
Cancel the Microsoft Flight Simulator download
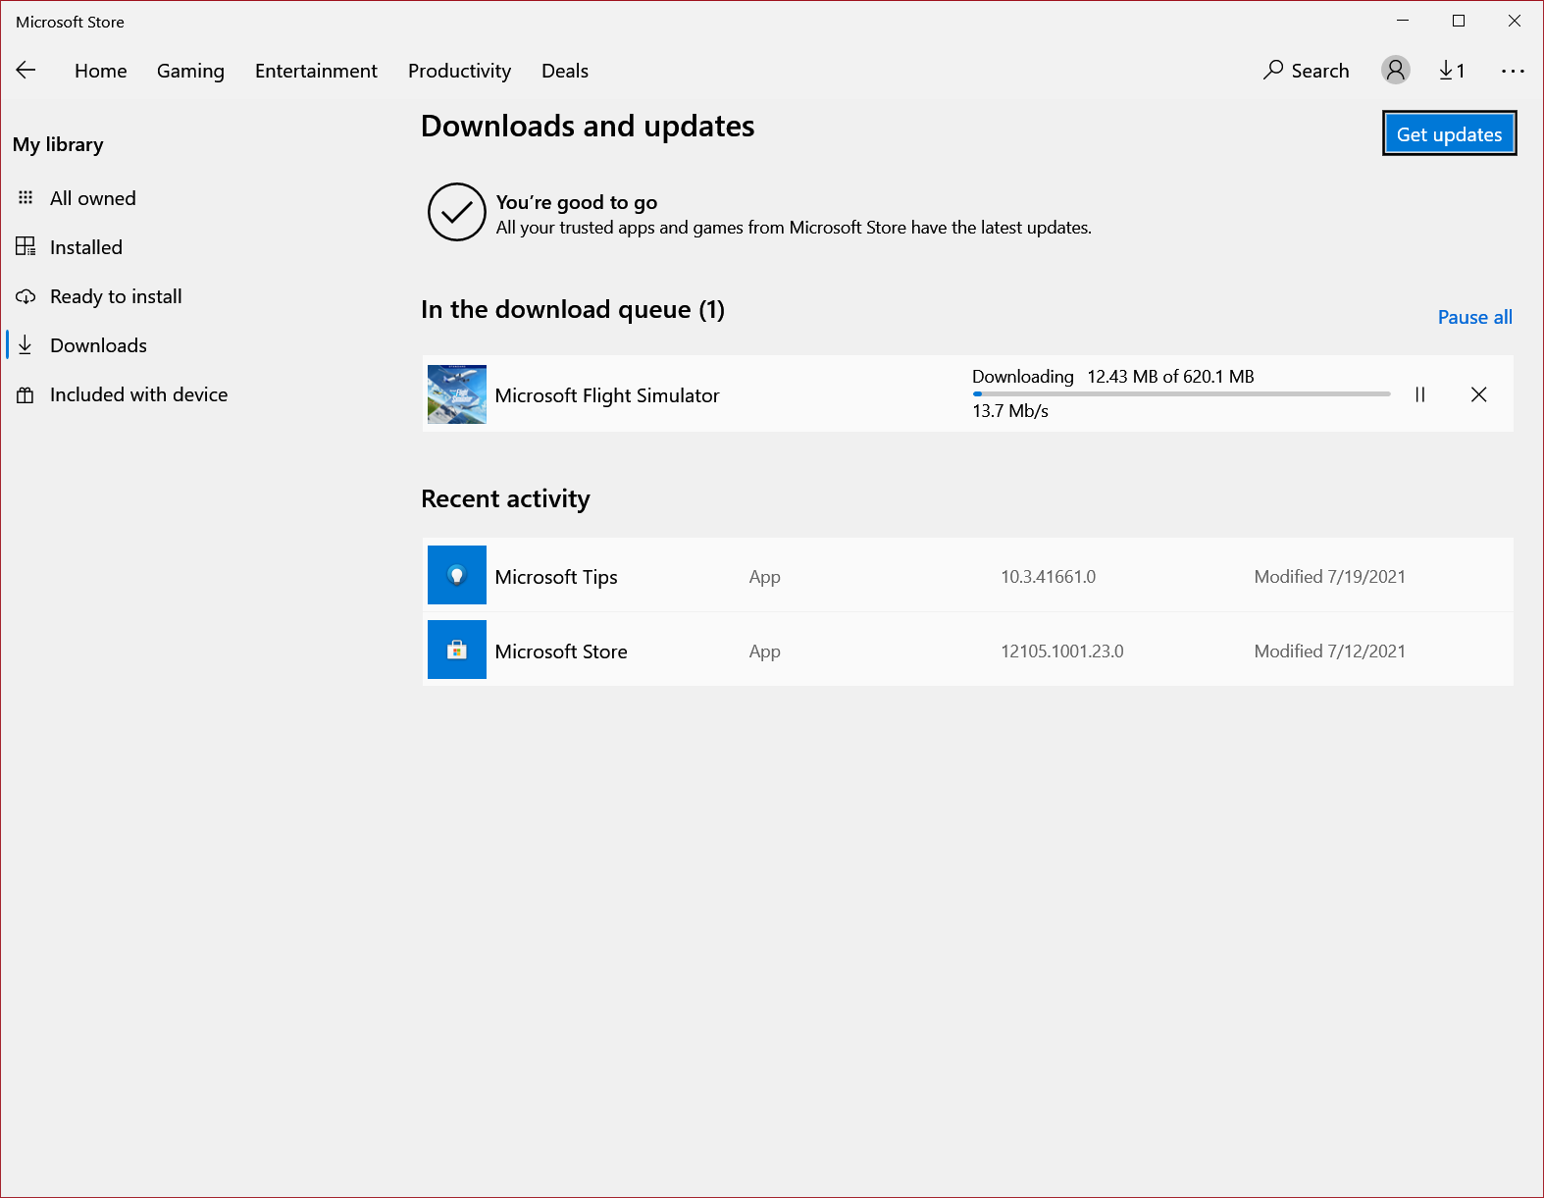[x=1478, y=394]
